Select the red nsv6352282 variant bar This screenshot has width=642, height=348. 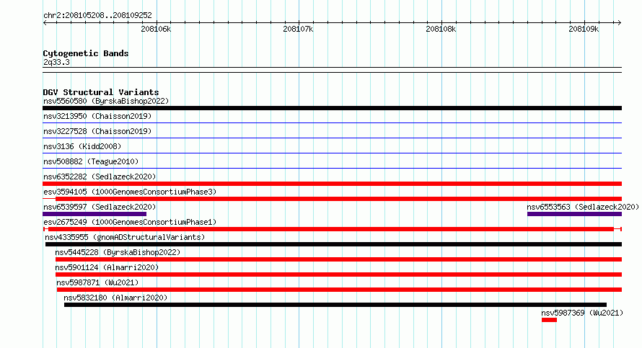coord(332,184)
